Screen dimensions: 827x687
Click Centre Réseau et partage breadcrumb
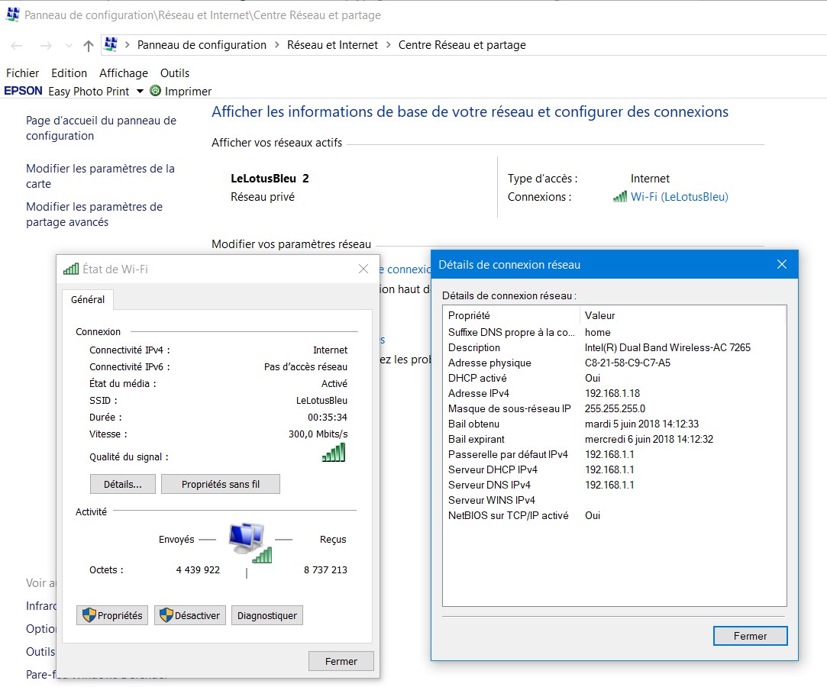[462, 45]
